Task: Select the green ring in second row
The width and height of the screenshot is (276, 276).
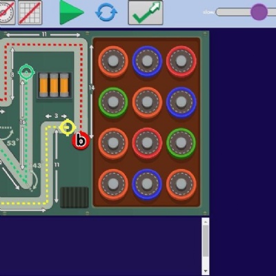Action: click(x=113, y=102)
